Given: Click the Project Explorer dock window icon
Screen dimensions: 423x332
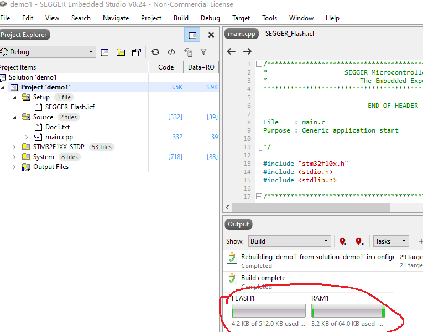Looking at the screenshot, I should click(192, 35).
